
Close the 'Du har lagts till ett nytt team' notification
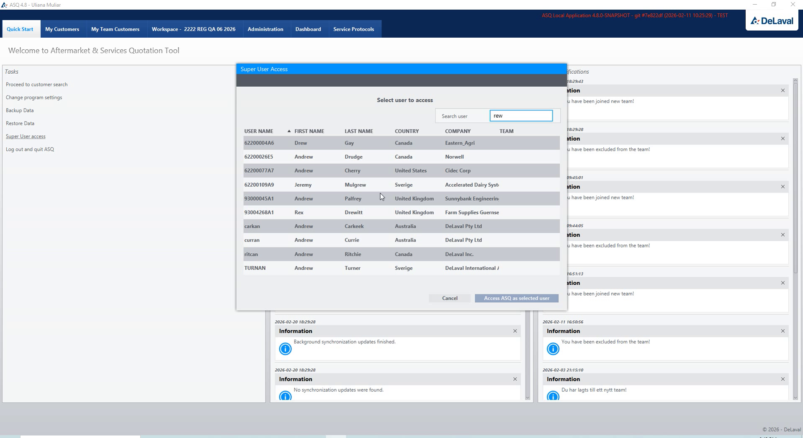coord(782,379)
